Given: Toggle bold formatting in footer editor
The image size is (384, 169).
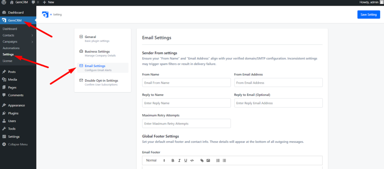Looking at the screenshot, I should (173, 161).
